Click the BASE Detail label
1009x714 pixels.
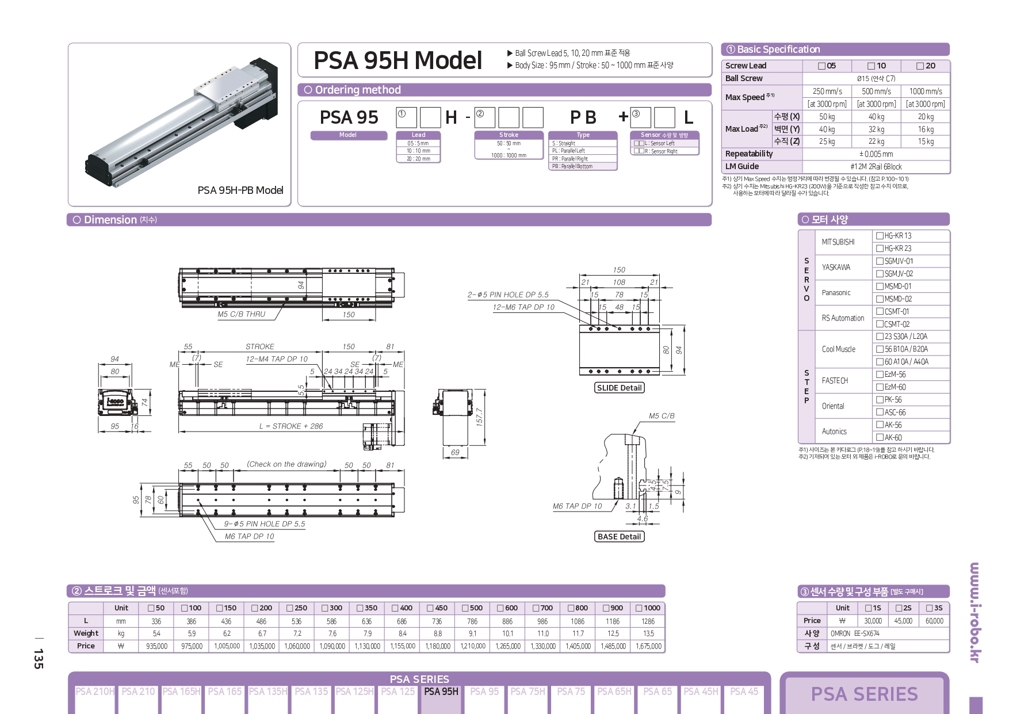tap(619, 536)
